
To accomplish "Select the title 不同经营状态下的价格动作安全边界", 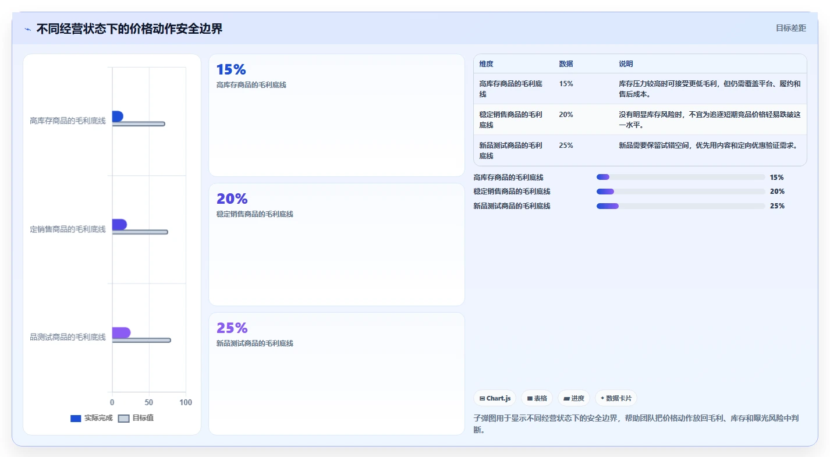I will tap(129, 29).
